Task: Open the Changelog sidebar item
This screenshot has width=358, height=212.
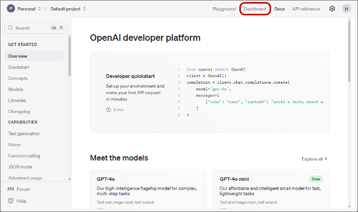Action: 19,111
